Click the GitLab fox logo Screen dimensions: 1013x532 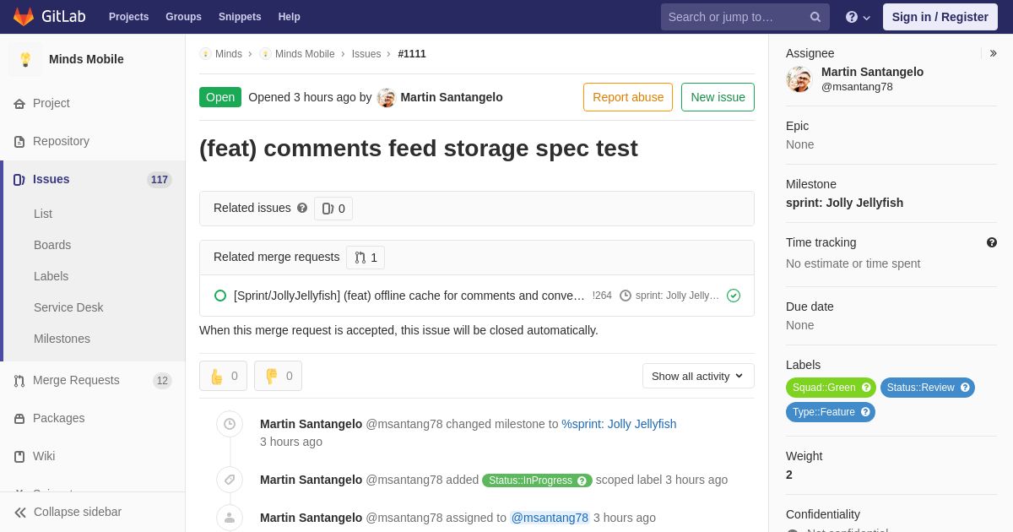[x=24, y=17]
